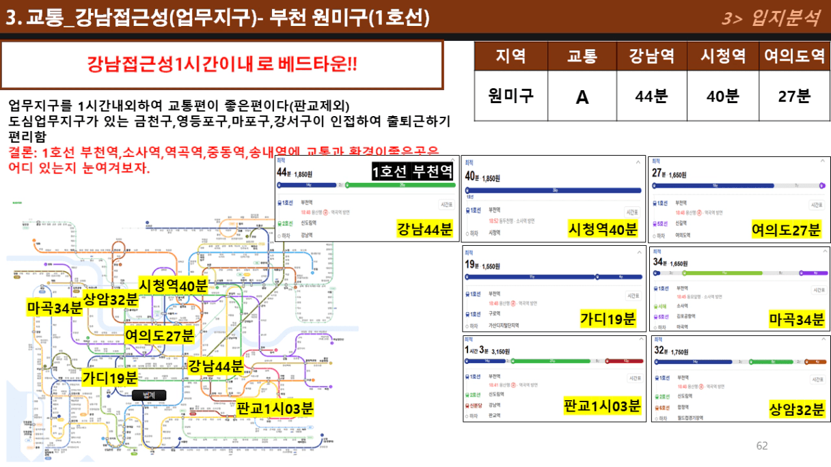831x467 pixels.
Task: Click the '시청역40분' label on the subway map
Action: click(172, 285)
